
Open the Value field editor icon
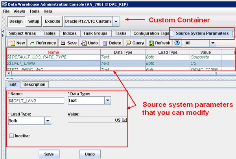tap(125, 121)
